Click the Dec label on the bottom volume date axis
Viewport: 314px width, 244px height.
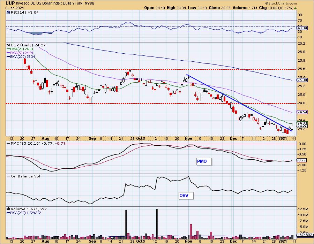point(233,242)
